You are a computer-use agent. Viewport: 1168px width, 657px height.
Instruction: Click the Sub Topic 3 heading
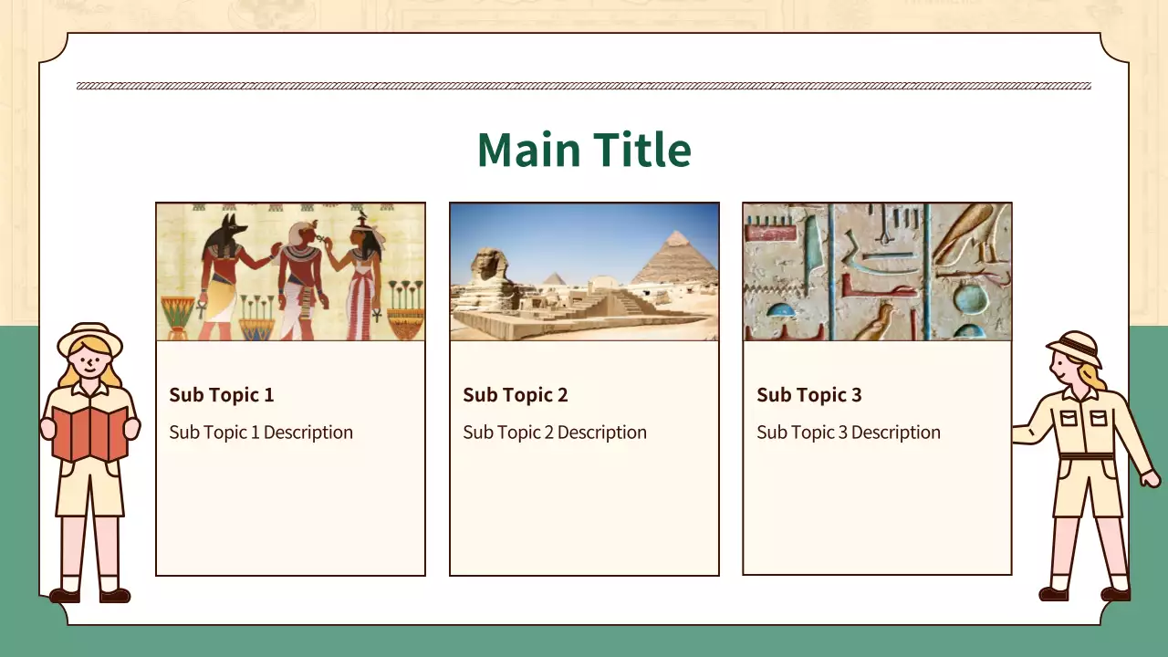click(808, 395)
